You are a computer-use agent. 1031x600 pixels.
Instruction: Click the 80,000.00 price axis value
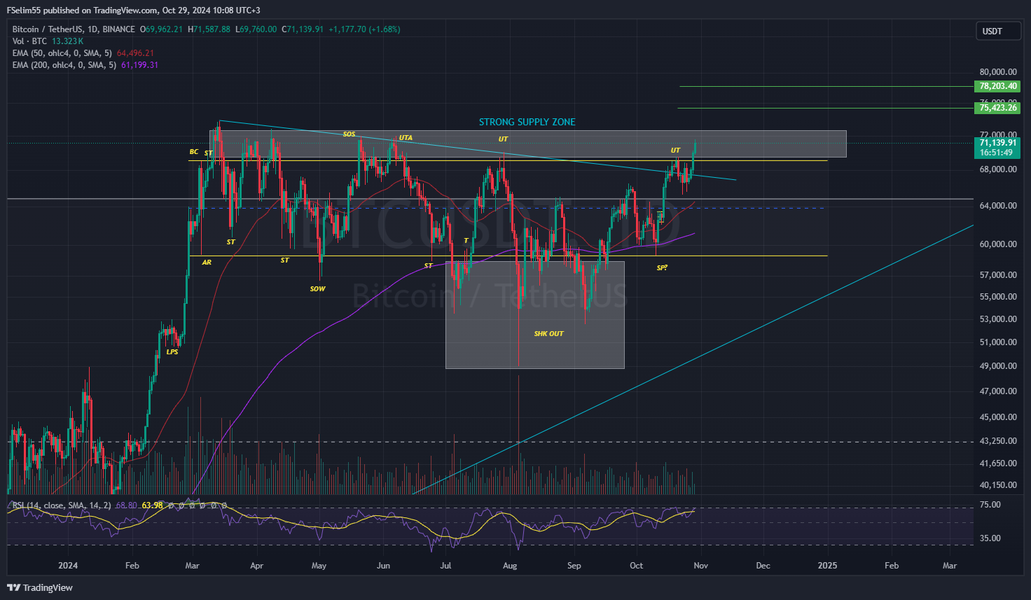point(998,72)
